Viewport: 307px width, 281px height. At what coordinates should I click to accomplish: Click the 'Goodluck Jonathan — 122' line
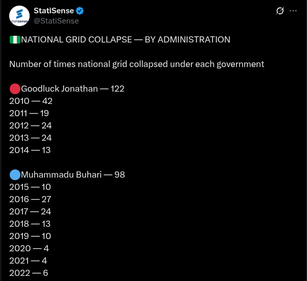coord(73,89)
